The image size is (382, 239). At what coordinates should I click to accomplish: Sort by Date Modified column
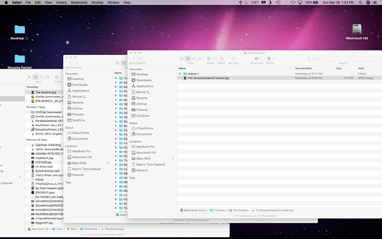(x=303, y=68)
